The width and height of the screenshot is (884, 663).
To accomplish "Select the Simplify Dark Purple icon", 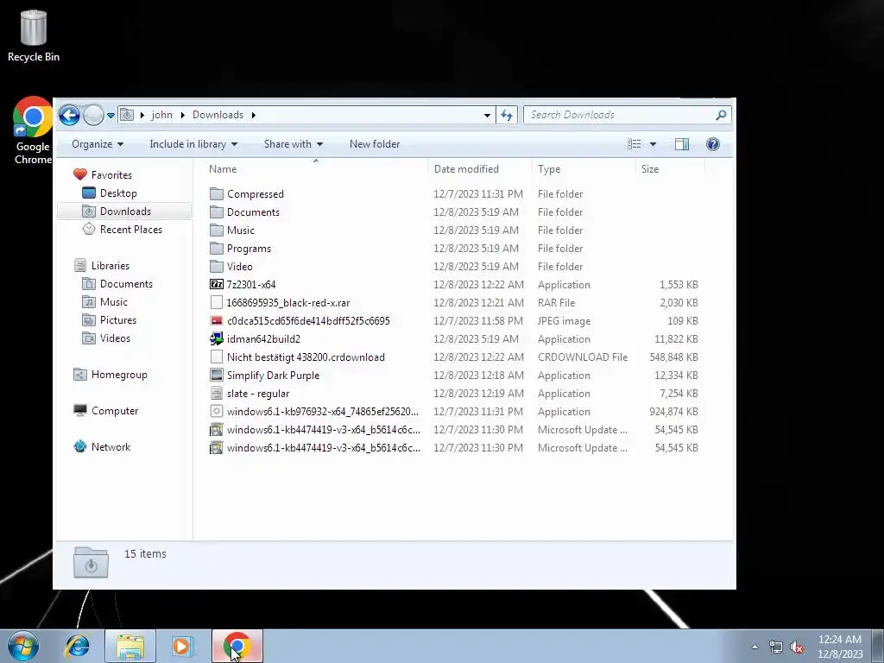I will [217, 375].
